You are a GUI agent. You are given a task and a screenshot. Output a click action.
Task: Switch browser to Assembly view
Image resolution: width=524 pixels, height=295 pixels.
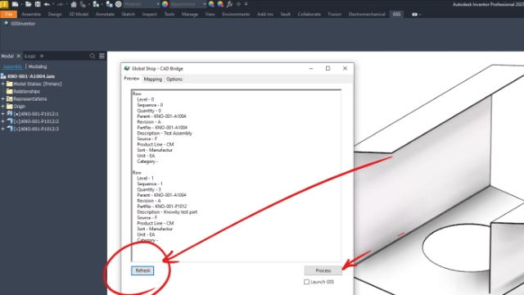coord(13,66)
